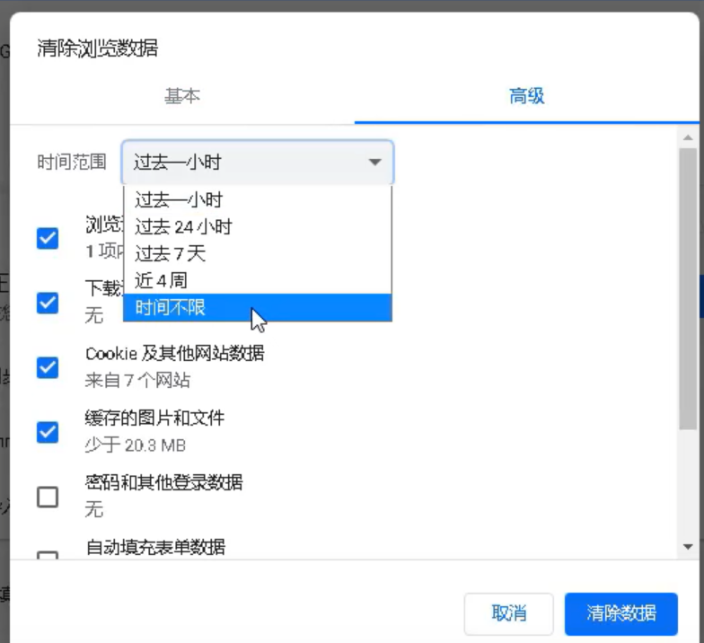
Task: Click the scrollbar down arrow
Action: point(688,546)
